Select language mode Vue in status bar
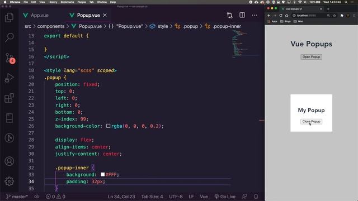Viewport: 358px width, 201px height. [204, 197]
